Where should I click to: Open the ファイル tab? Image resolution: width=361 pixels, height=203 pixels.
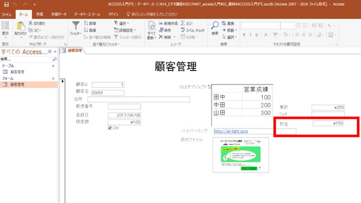[x=6, y=15]
